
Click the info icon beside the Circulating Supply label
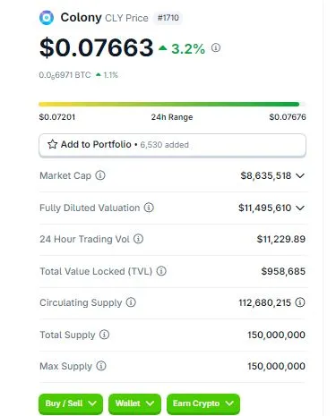pyautogui.click(x=131, y=302)
